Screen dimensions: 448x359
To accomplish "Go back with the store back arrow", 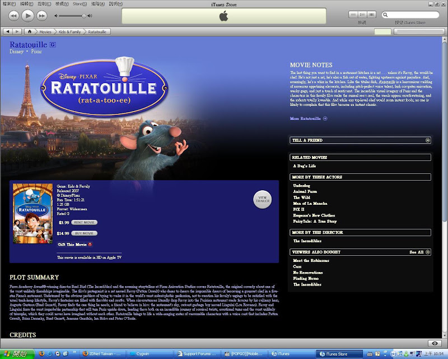I will click(x=8, y=31).
